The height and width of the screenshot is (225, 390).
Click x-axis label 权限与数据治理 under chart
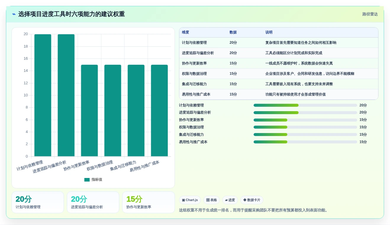pos(100,166)
